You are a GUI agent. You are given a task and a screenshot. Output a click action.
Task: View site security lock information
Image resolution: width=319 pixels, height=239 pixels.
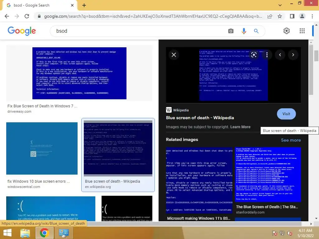pos(39,16)
